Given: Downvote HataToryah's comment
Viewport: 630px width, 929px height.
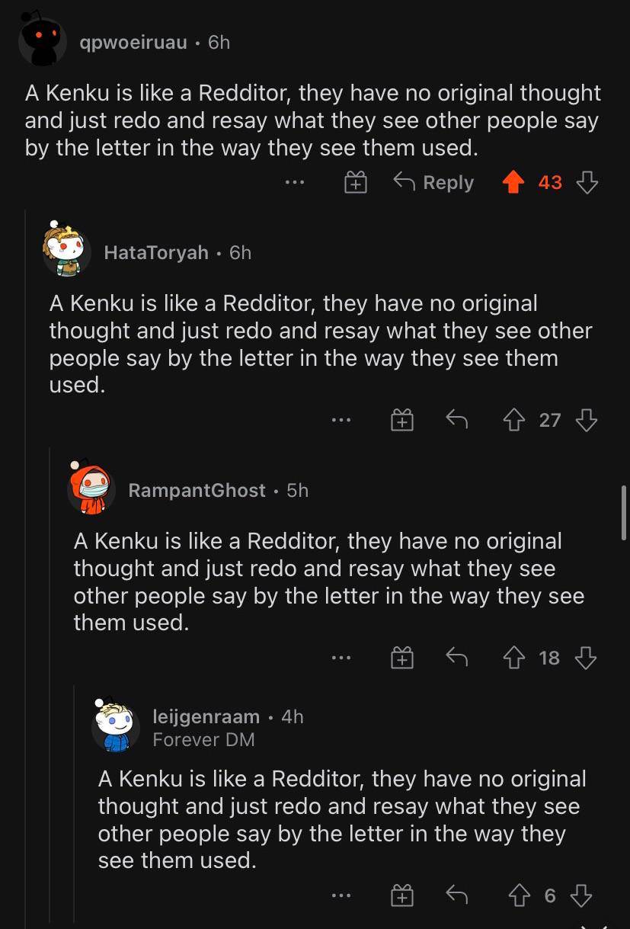Looking at the screenshot, I should (x=587, y=420).
